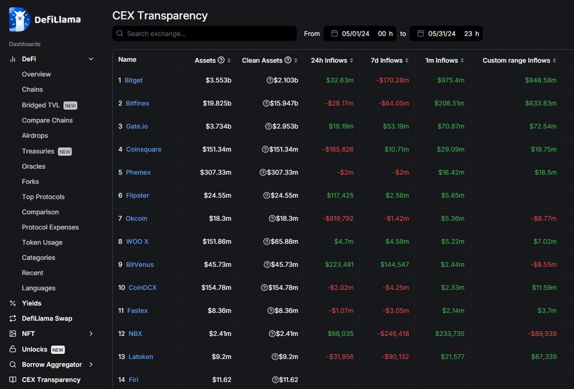This screenshot has width=574, height=389.
Task: Open the Yields section via percent icon
Action: tap(13, 303)
